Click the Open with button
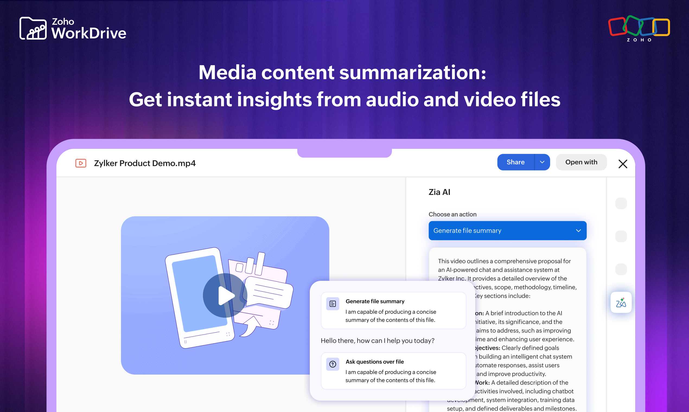 click(x=581, y=162)
